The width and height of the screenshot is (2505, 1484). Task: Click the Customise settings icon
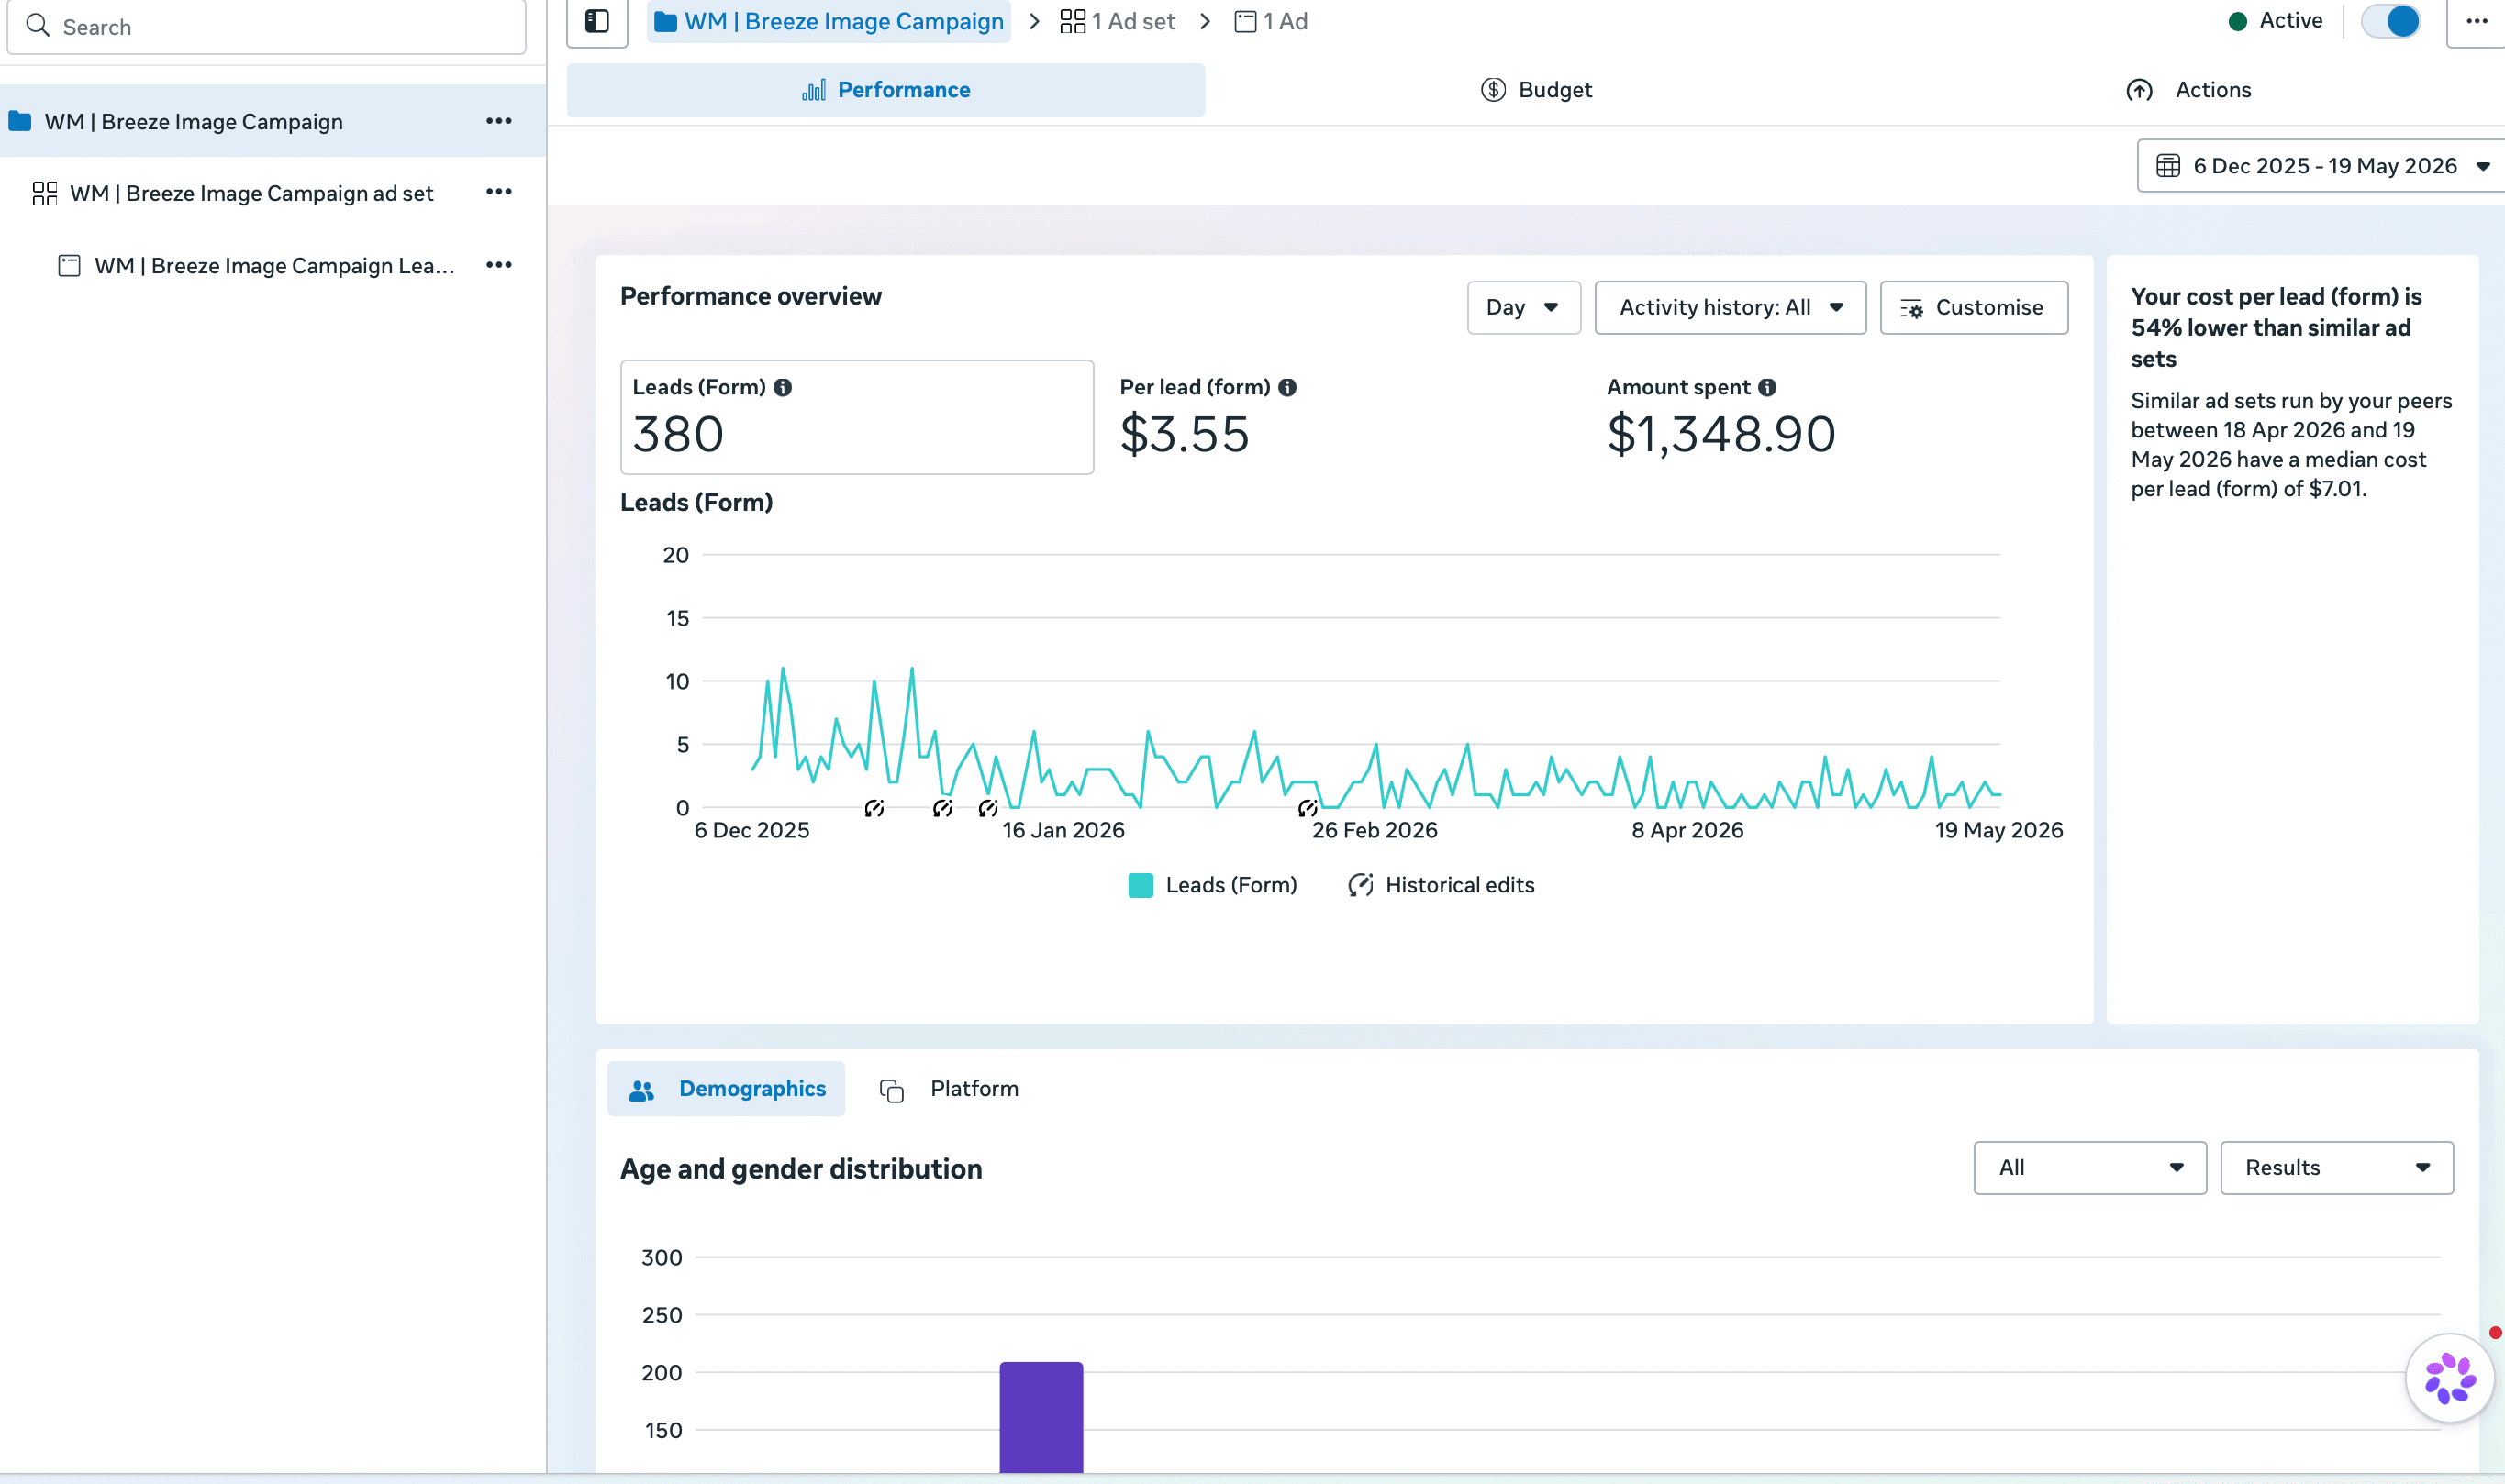[x=1911, y=308]
